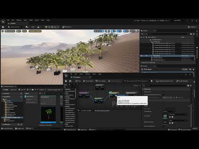This screenshot has height=149, width=199.
Task: Click the Outliner search field
Action: pos(168,34)
